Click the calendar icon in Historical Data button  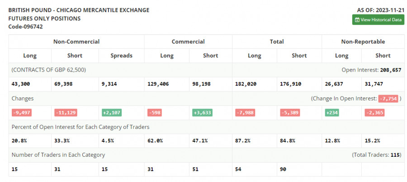coord(357,20)
